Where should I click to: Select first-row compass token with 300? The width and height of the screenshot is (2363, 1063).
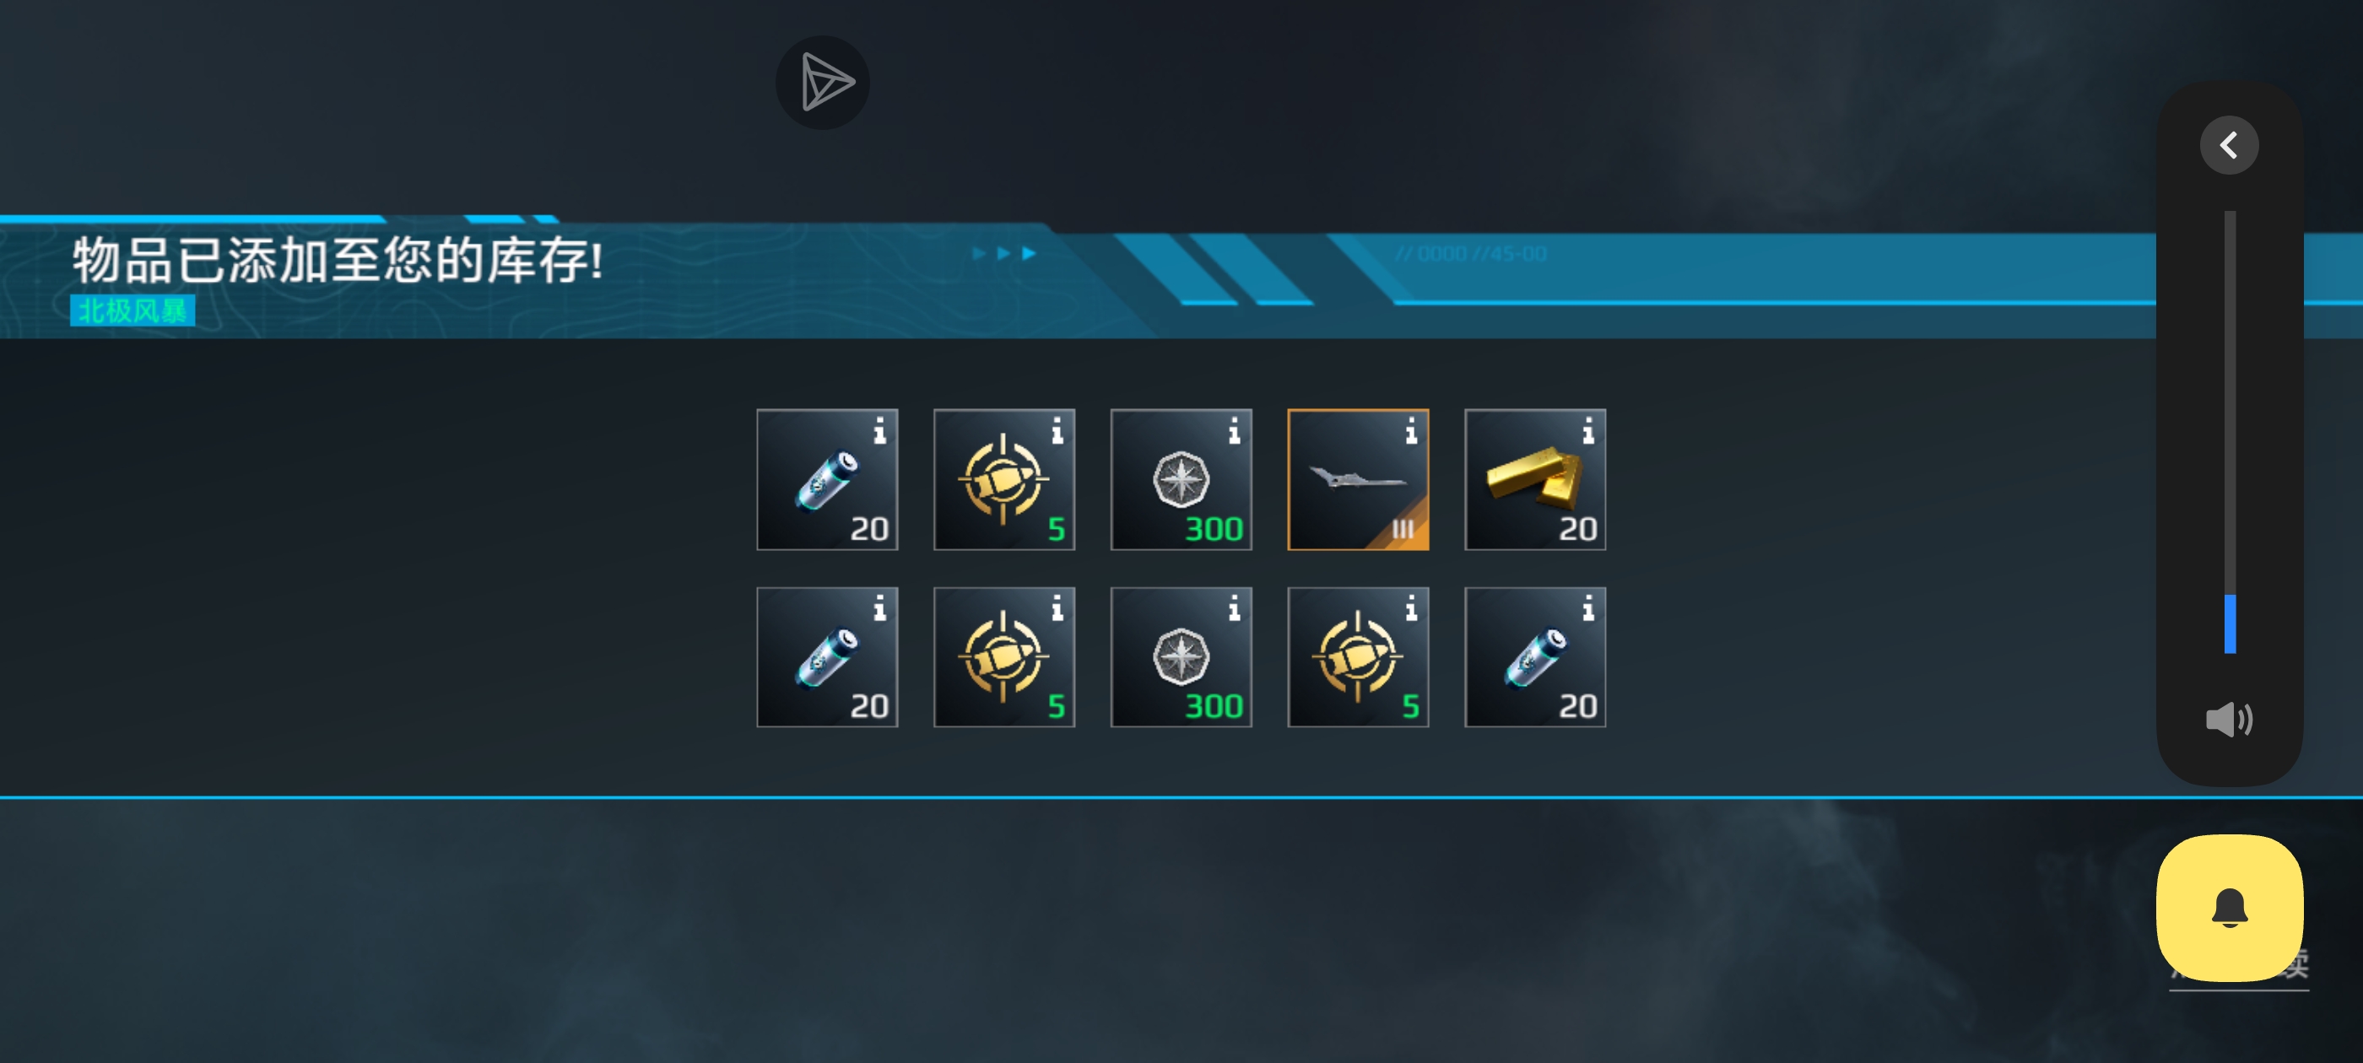pos(1181,480)
